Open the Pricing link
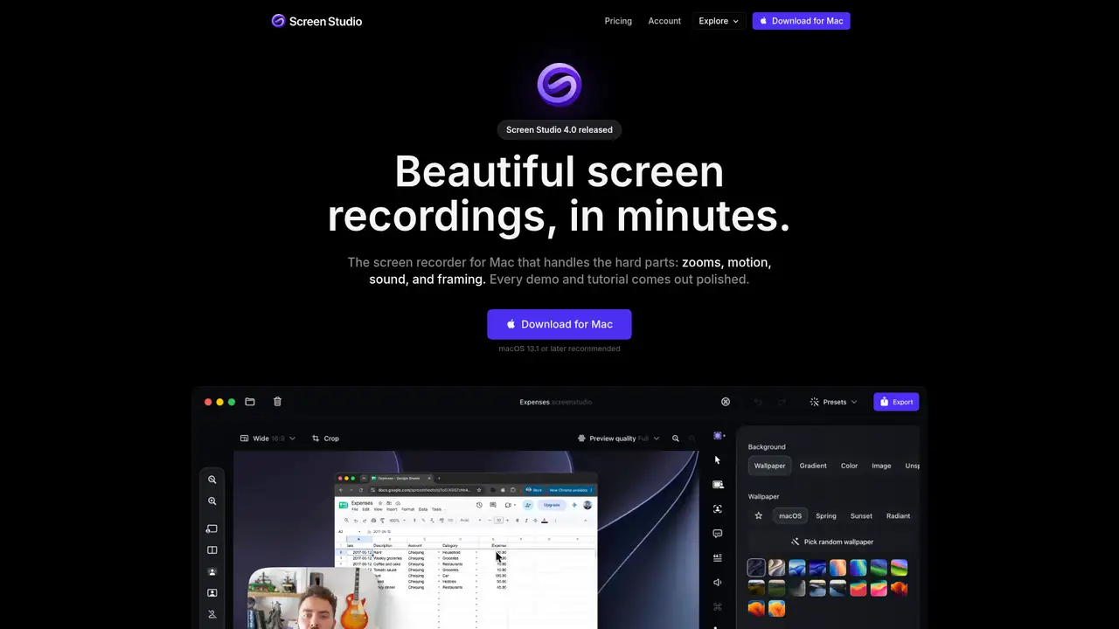The image size is (1119, 629). [618, 21]
